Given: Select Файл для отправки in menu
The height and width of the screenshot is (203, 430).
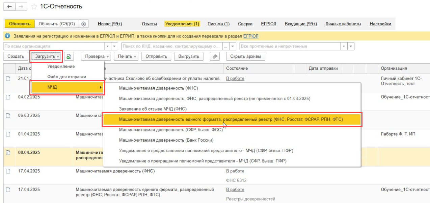Looking at the screenshot, I should coord(66,77).
